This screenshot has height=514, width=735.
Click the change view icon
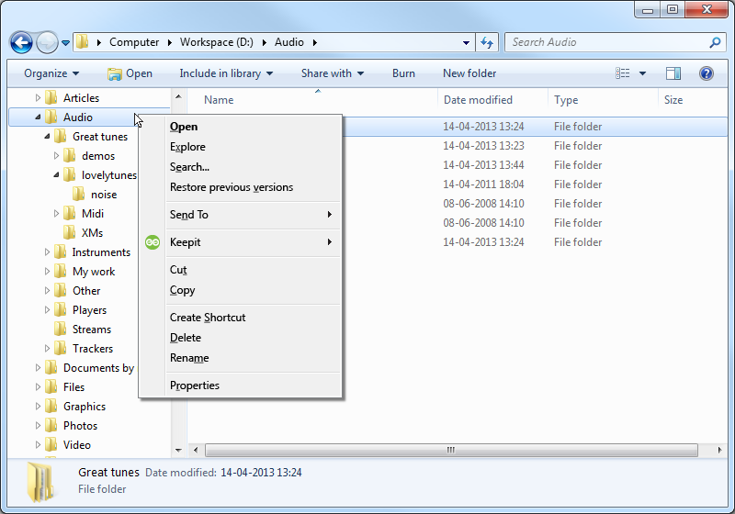[x=623, y=73]
